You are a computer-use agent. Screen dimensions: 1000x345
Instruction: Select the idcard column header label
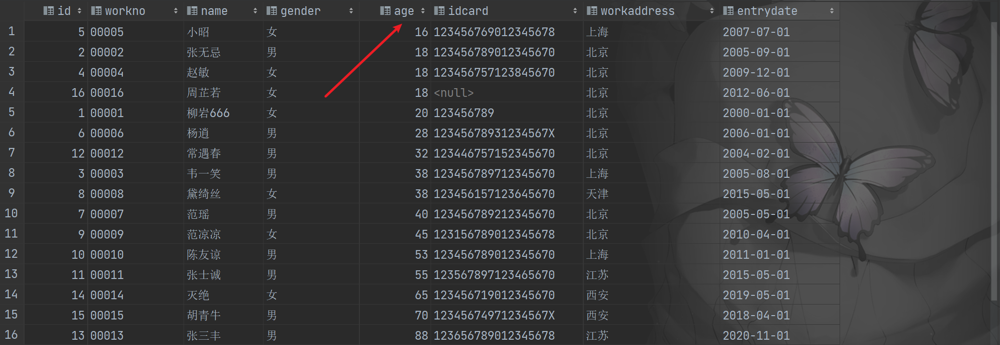click(468, 11)
